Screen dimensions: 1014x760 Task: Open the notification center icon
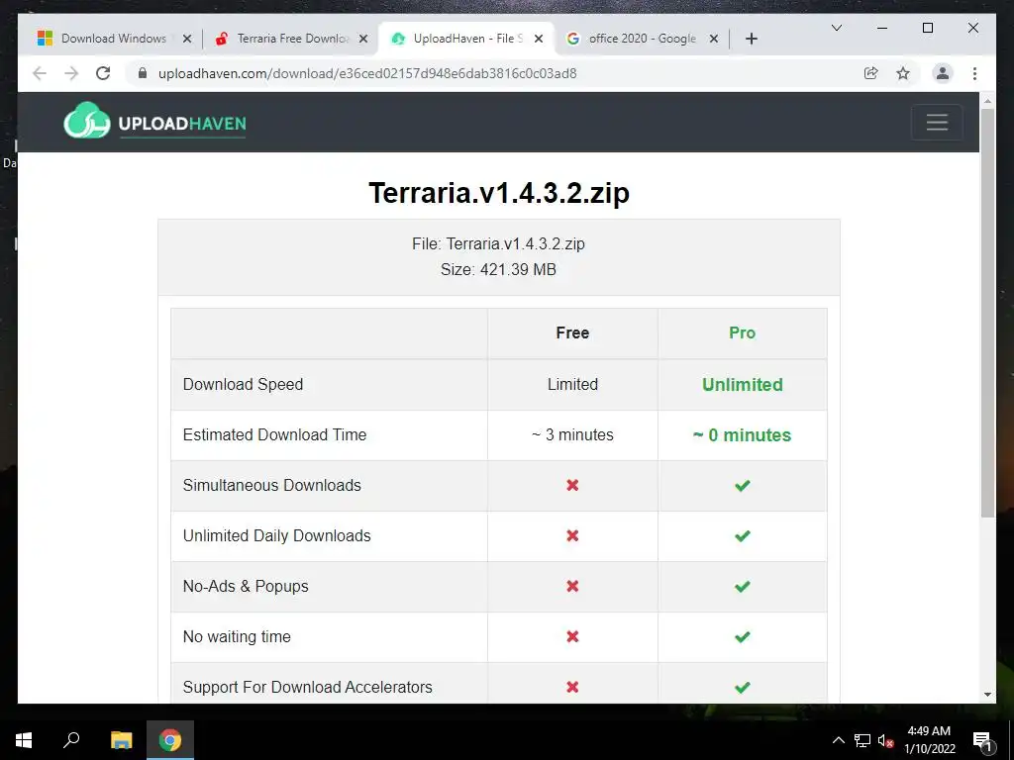coord(982,741)
